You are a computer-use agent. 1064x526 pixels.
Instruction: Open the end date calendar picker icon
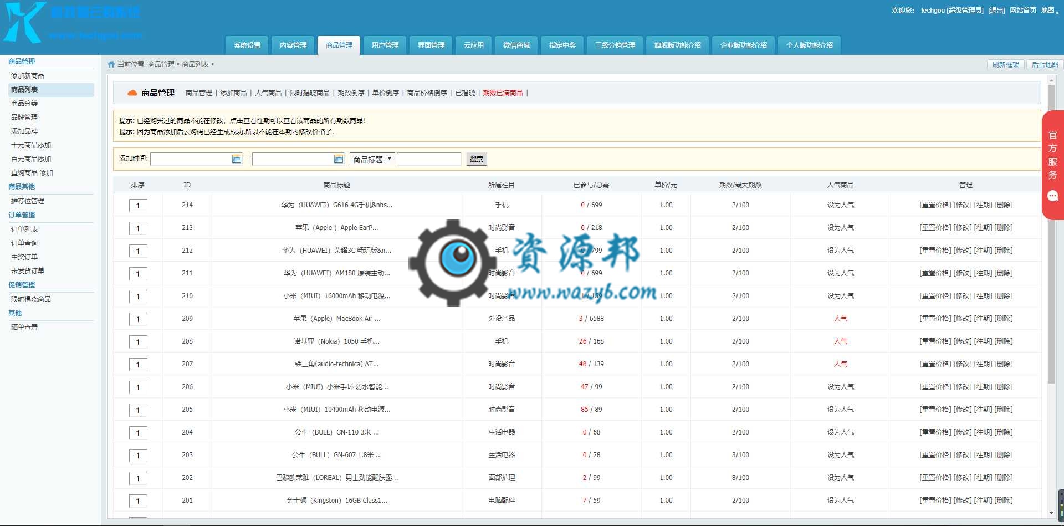[x=339, y=159]
